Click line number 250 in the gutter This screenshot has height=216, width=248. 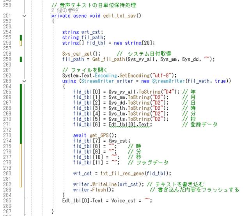7,5
